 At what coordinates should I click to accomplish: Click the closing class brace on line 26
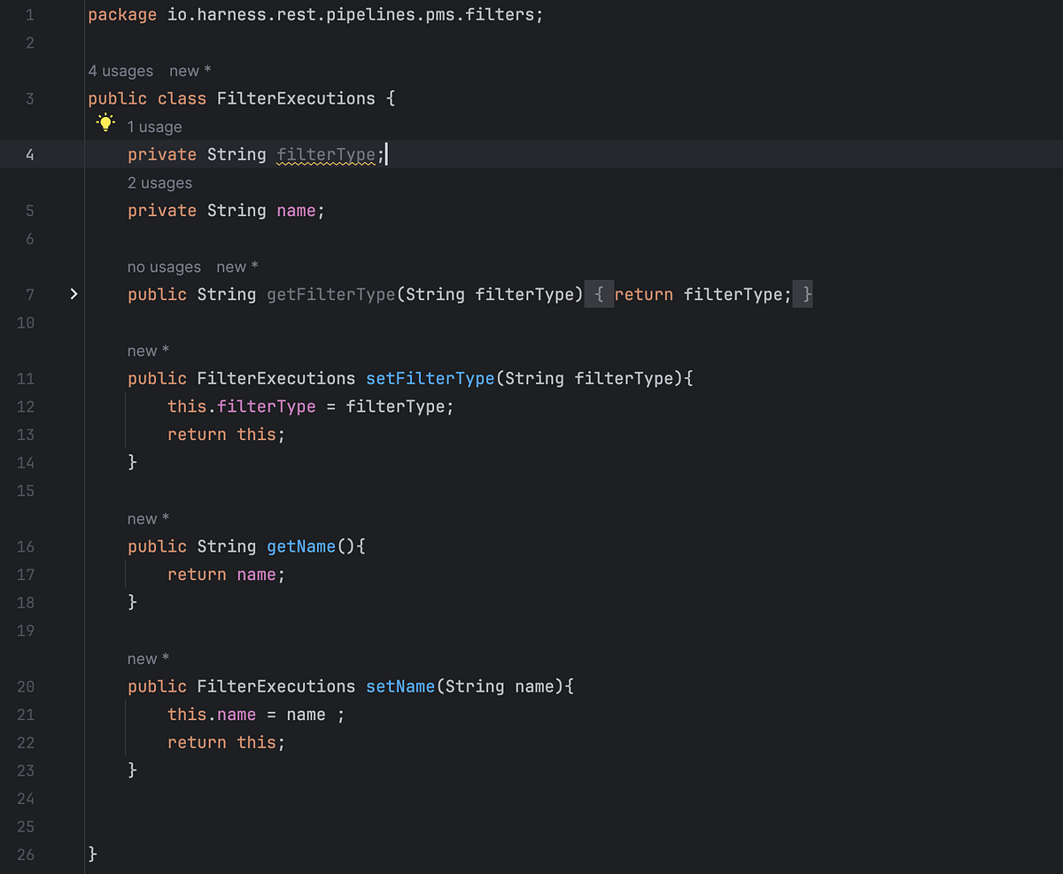pyautogui.click(x=93, y=855)
